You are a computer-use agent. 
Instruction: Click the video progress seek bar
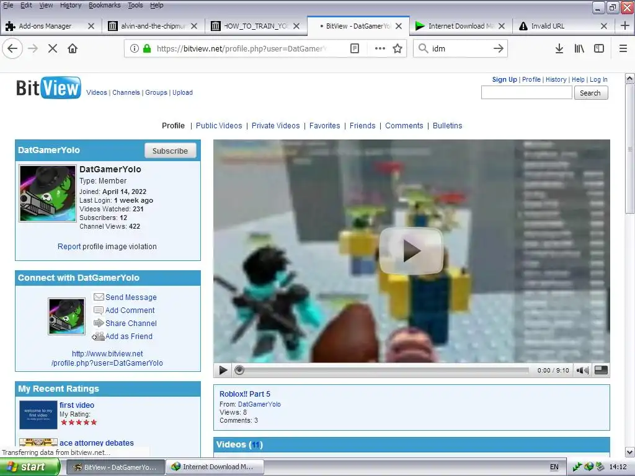pyautogui.click(x=384, y=371)
